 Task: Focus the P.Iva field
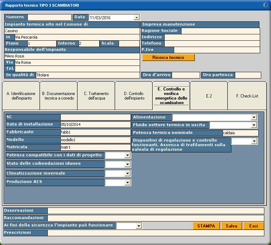coord(217,50)
